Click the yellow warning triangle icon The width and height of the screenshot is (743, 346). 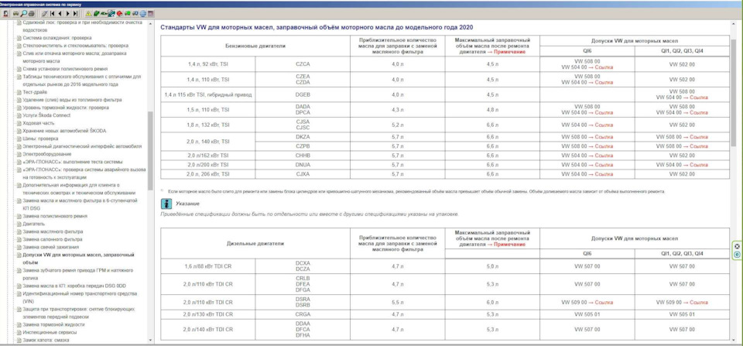pyautogui.click(x=88, y=13)
